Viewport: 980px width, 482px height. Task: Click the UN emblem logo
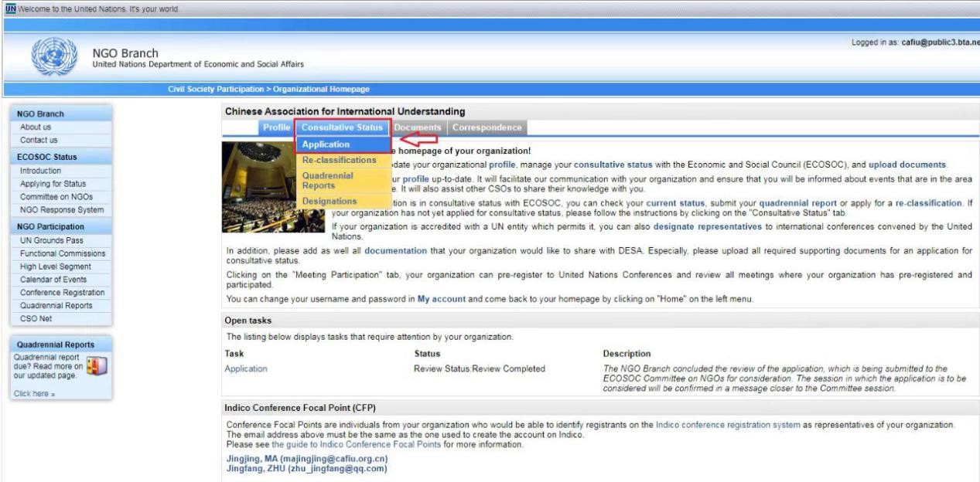pyautogui.click(x=56, y=58)
